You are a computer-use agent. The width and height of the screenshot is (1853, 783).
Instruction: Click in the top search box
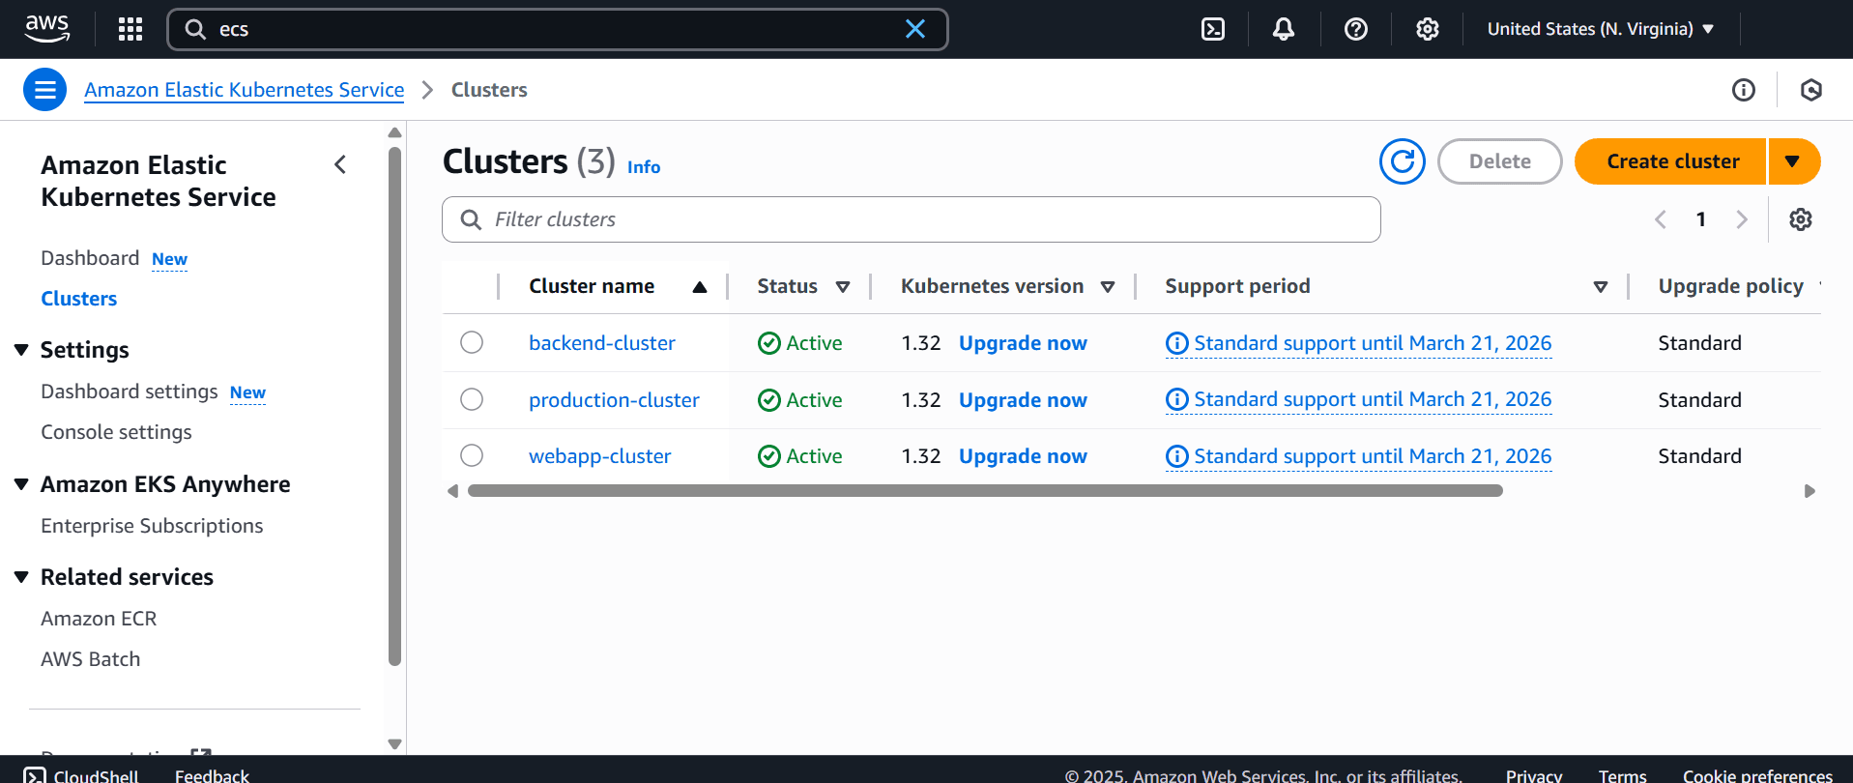coord(558,29)
